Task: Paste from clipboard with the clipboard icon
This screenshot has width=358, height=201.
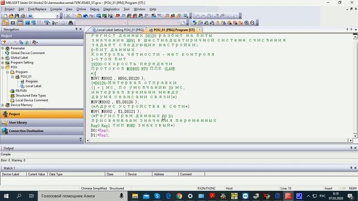Action: pyautogui.click(x=79, y=16)
